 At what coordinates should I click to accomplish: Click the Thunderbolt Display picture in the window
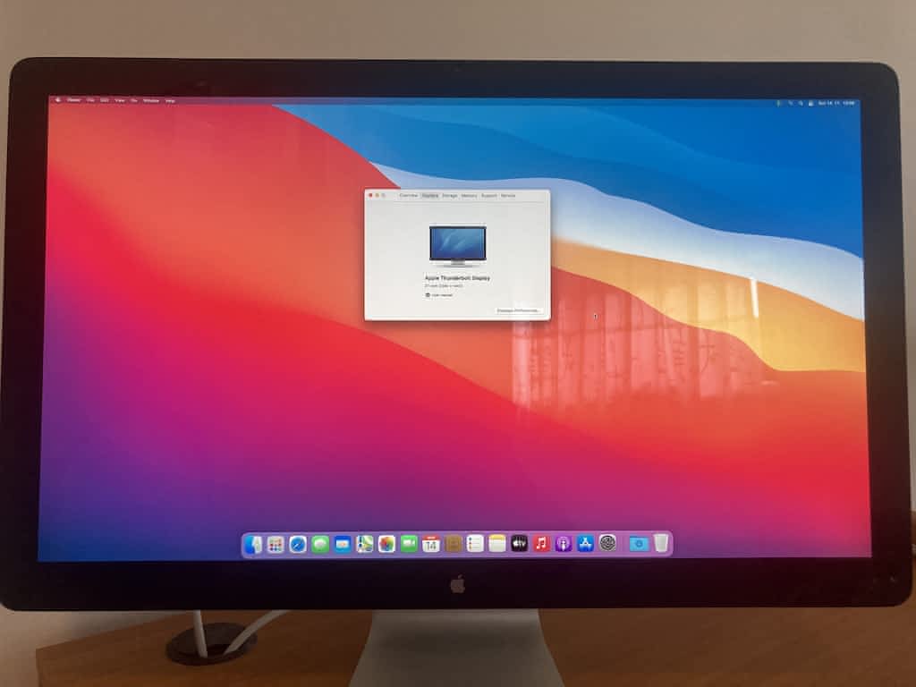click(457, 246)
